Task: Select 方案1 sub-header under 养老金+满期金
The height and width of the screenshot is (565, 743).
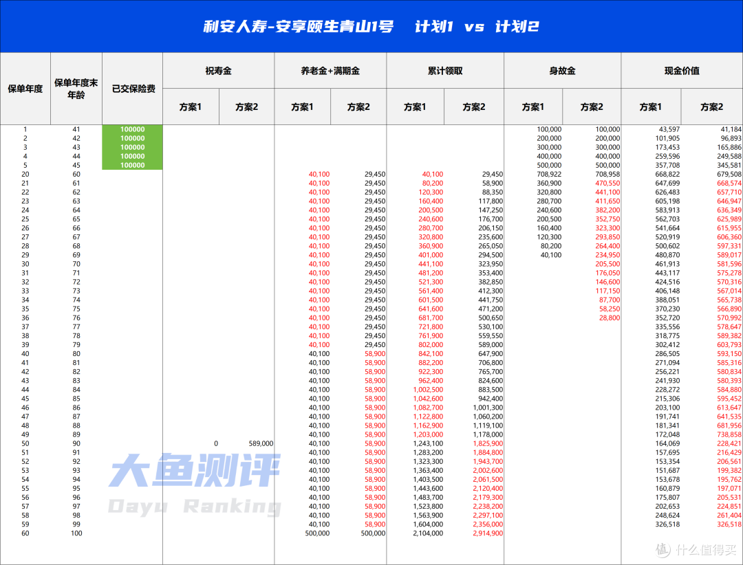Action: [302, 107]
